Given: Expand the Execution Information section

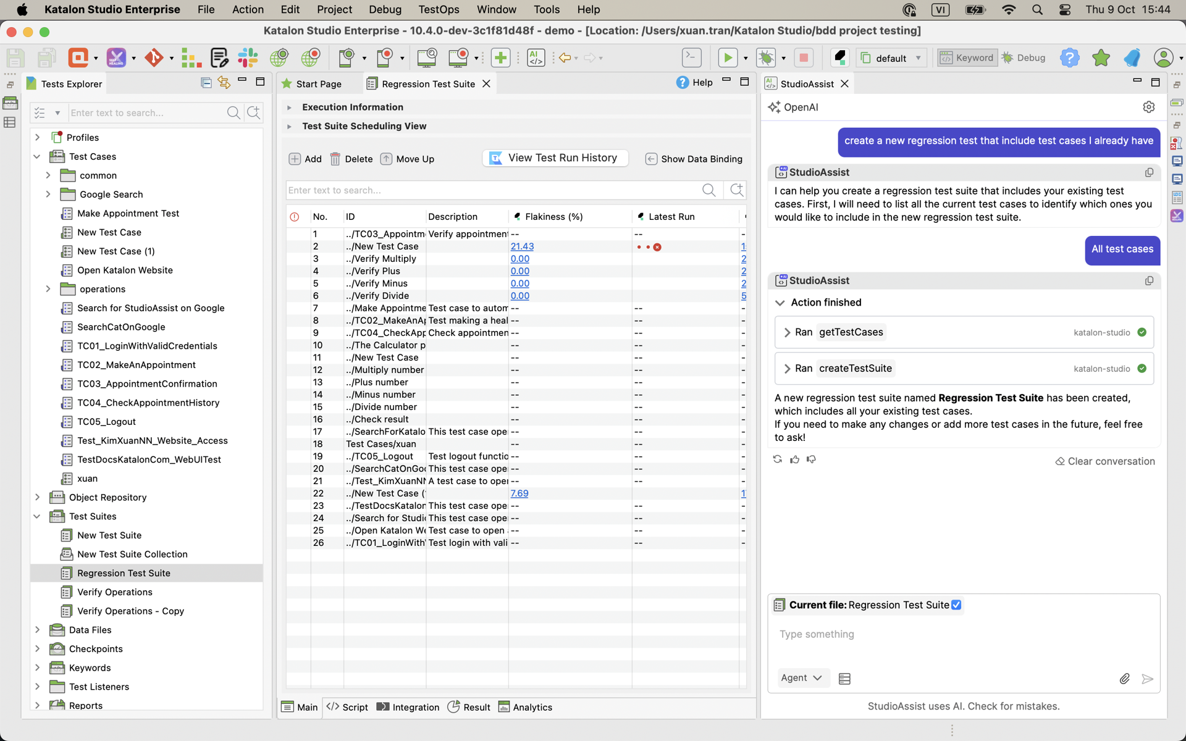Looking at the screenshot, I should (289, 107).
